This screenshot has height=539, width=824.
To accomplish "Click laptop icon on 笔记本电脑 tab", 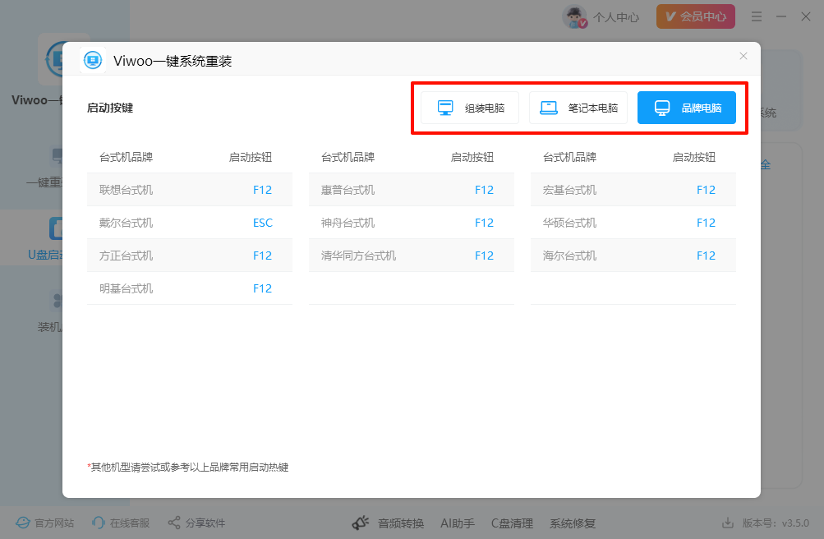I will 549,108.
